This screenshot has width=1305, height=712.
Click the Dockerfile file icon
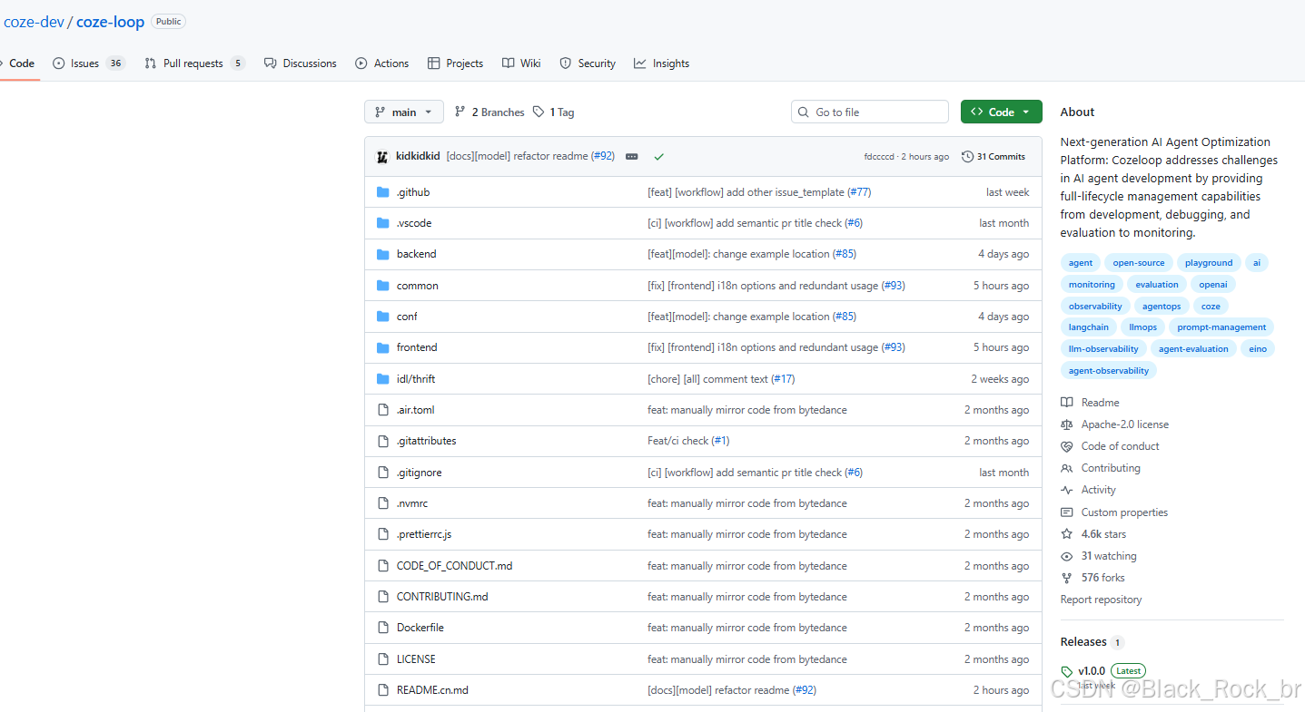point(383,628)
